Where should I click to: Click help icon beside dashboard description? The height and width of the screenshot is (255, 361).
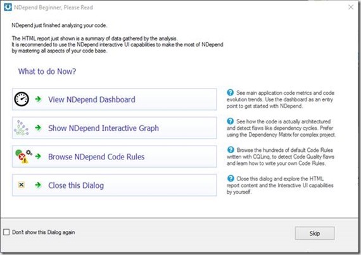coord(230,92)
